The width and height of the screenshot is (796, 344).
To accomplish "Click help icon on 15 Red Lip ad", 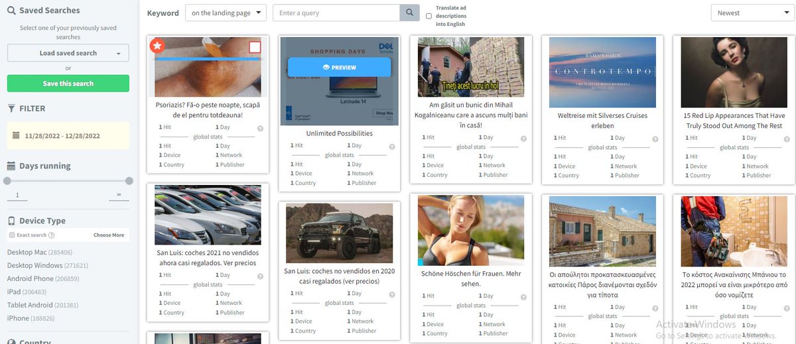I will 787,140.
